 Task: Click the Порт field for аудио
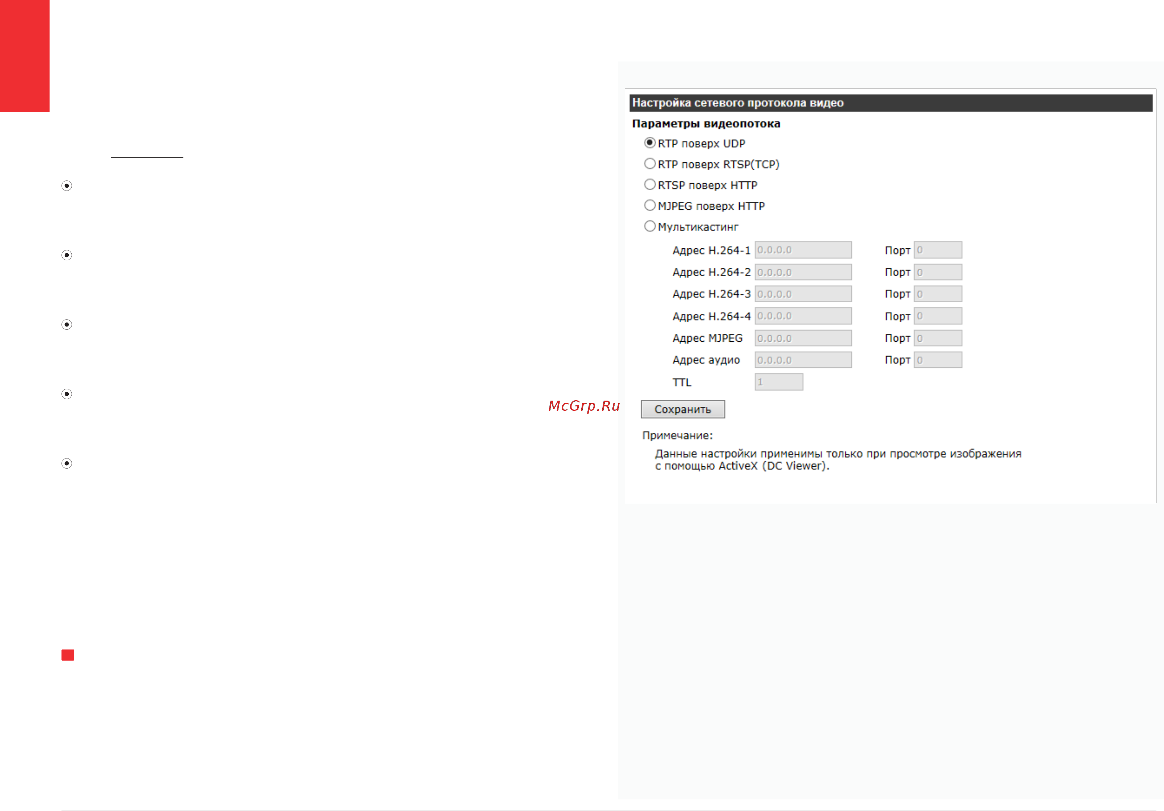click(937, 360)
